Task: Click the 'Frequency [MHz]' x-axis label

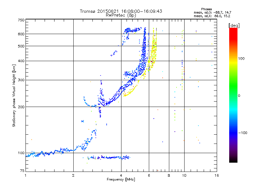Action: [121, 180]
